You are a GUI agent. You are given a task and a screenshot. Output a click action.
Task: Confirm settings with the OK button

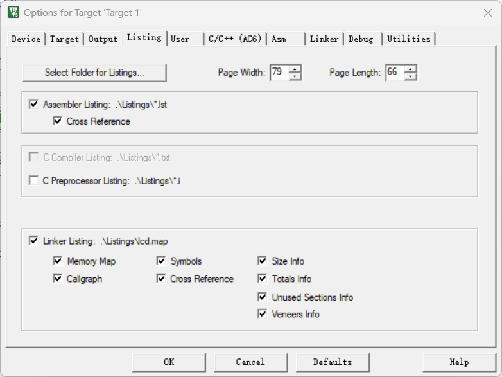tap(169, 362)
